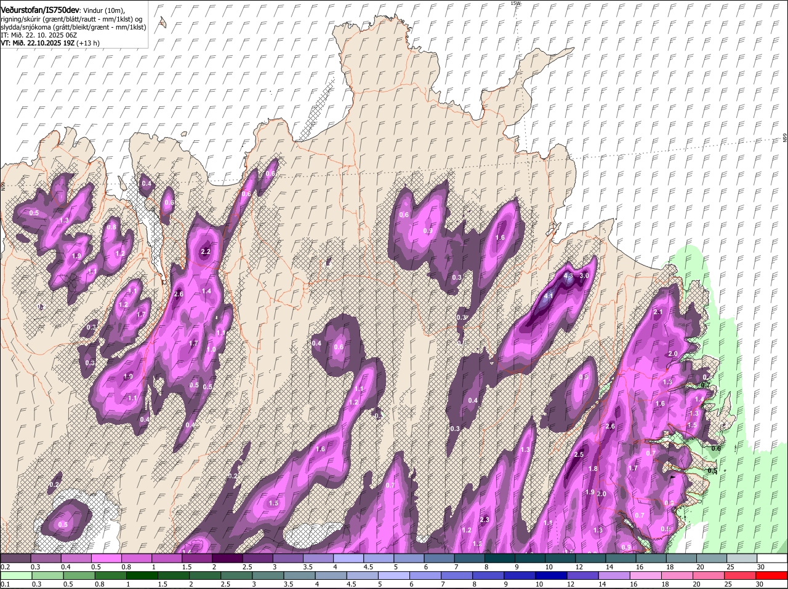
Task: Click the bold title "Veðurstofan/IS750dev"
Action: (x=41, y=9)
